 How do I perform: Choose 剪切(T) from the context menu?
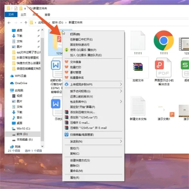pyautogui.click(x=93, y=148)
